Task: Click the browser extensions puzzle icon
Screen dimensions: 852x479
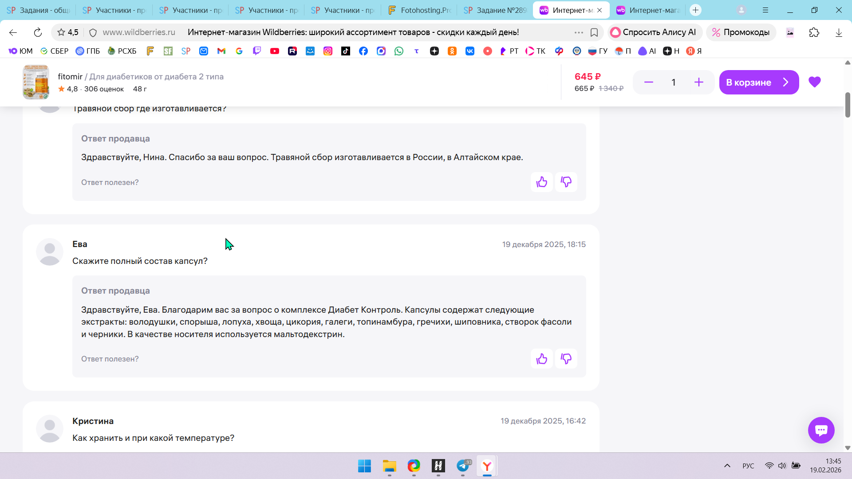Action: (814, 32)
